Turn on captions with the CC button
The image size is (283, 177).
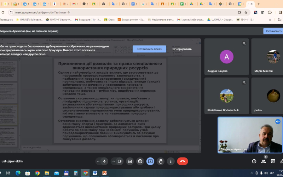click(x=130, y=161)
